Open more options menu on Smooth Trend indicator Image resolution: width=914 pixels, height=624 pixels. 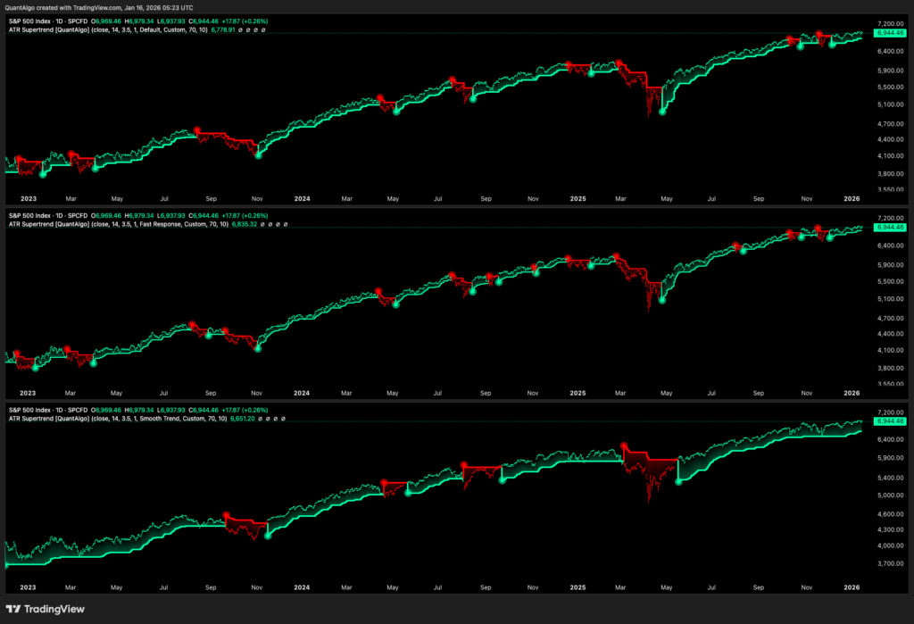pos(283,419)
